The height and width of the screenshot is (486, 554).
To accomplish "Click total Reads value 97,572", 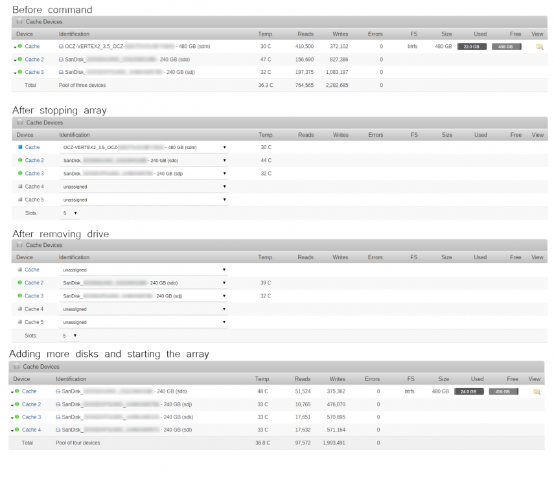I will coord(303,443).
